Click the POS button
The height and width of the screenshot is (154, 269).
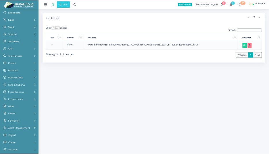[x=63, y=5]
